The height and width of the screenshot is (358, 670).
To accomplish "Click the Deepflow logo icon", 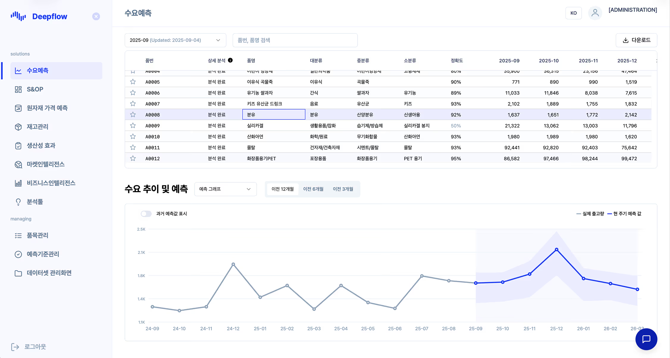I will tap(18, 16).
